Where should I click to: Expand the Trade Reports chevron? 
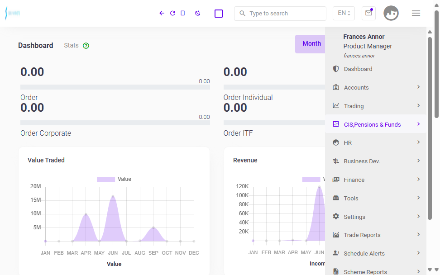[x=418, y=234]
